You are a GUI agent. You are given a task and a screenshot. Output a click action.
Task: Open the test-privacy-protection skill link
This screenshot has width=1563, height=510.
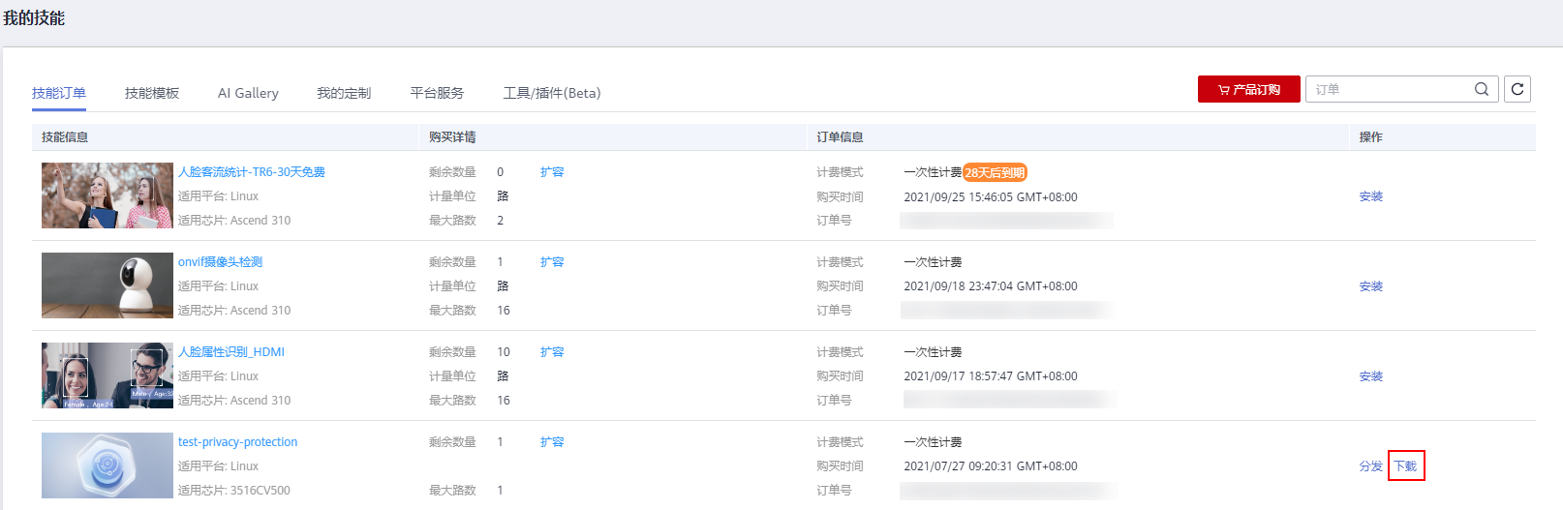point(238,442)
